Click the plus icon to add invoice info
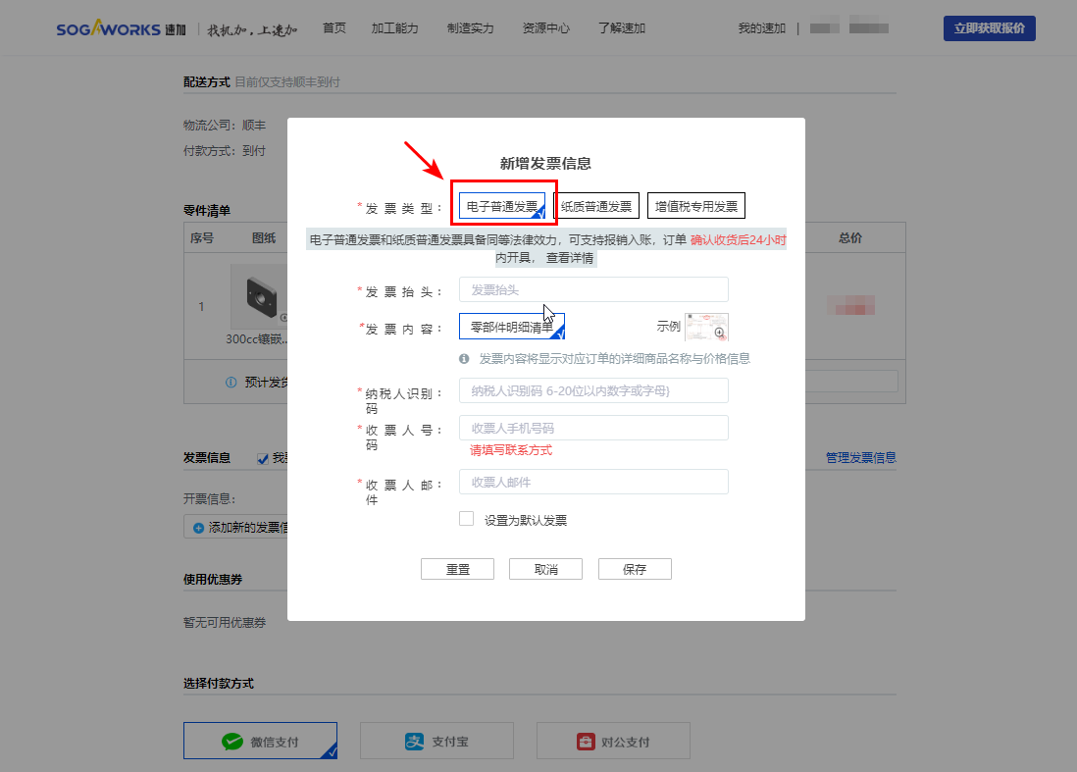Viewport: 1077px width, 772px height. pyautogui.click(x=198, y=528)
